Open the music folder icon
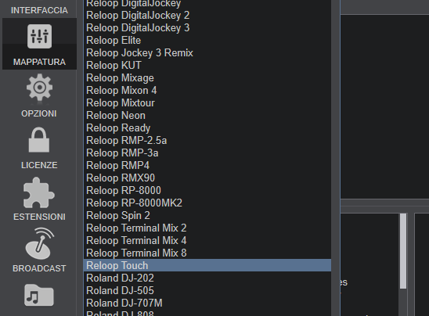The width and height of the screenshot is (429, 316). (x=39, y=295)
